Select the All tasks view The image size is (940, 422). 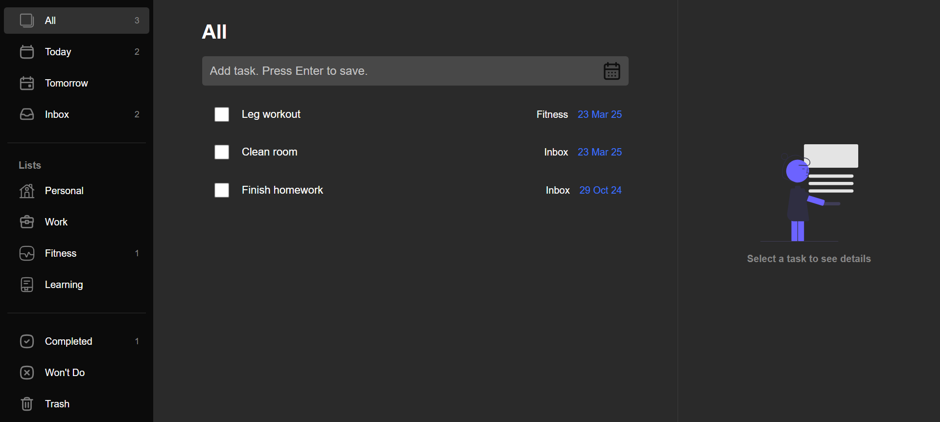pyautogui.click(x=76, y=21)
